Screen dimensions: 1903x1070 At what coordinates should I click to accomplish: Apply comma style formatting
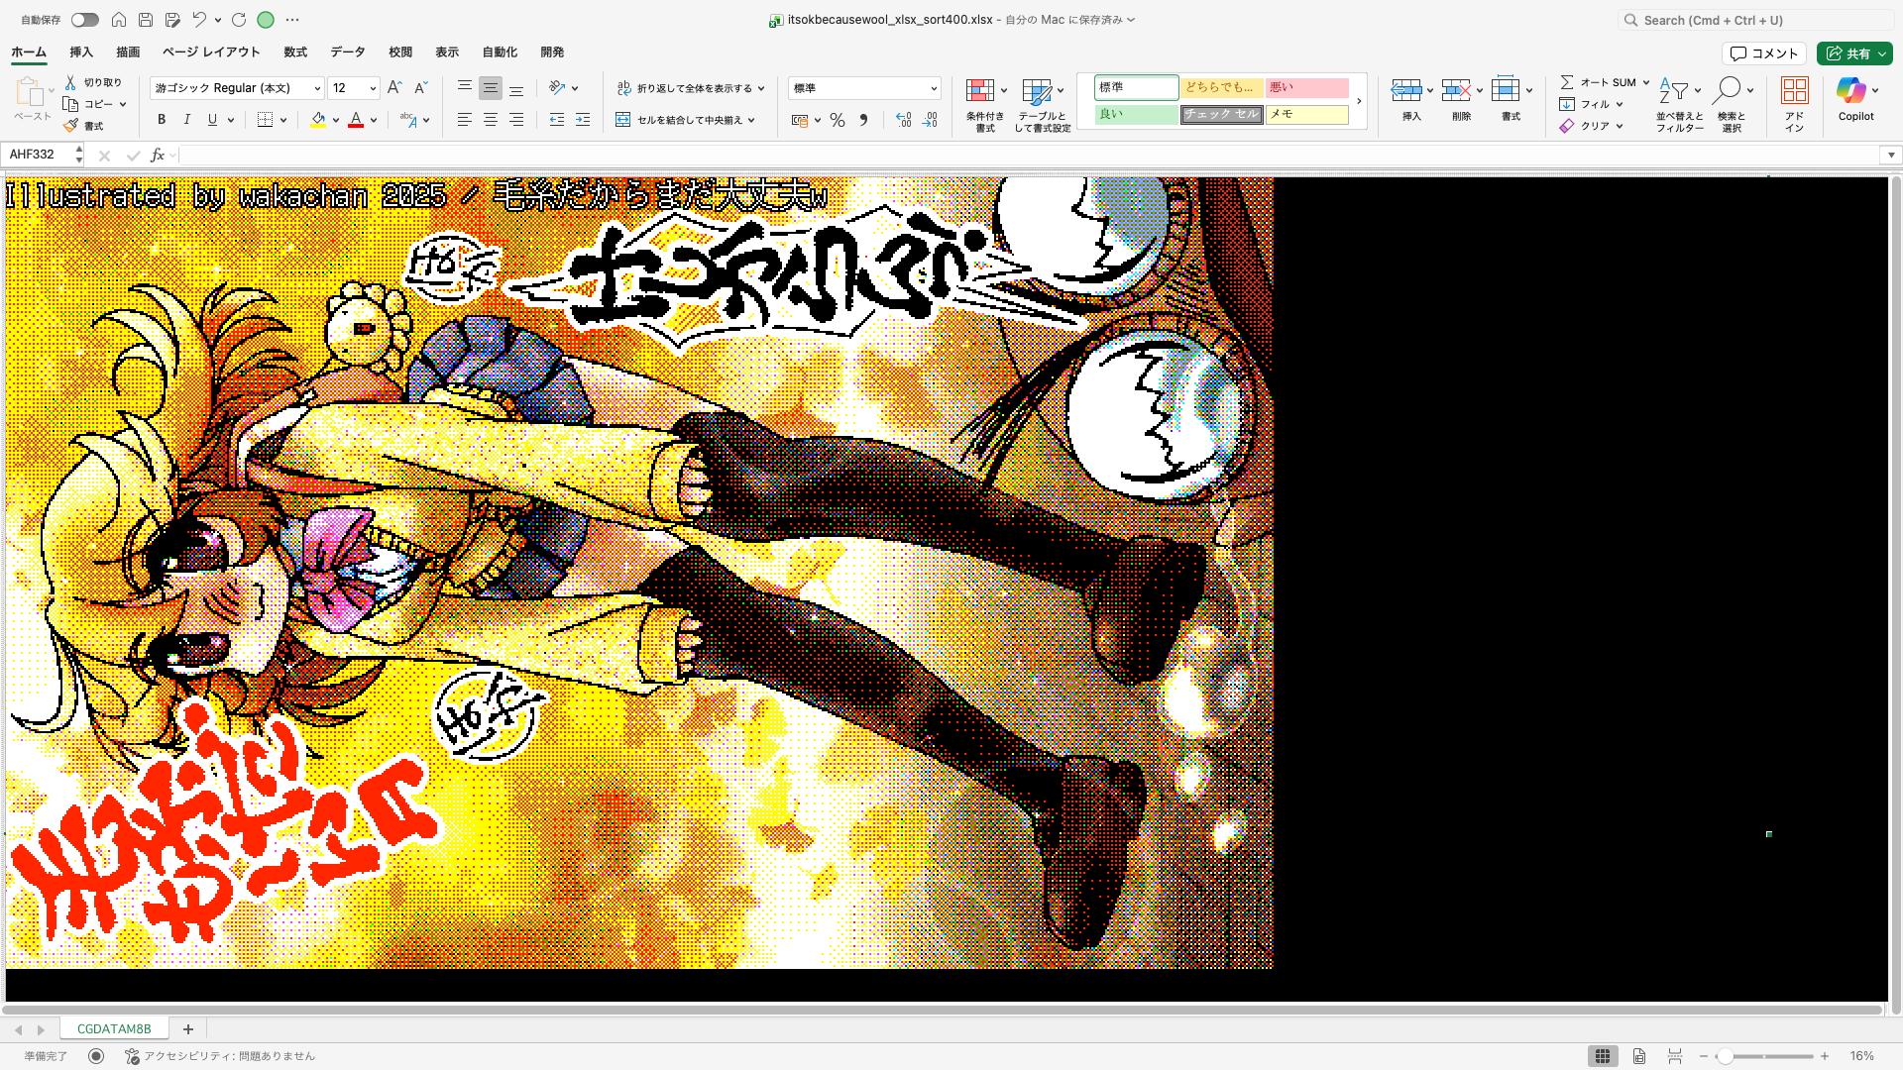tap(863, 120)
